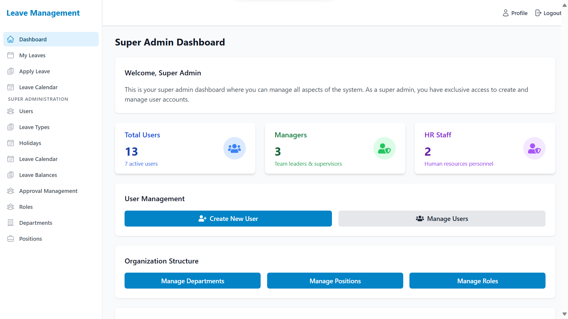
Task: Open Leave Balances from the sidebar
Action: pos(38,175)
